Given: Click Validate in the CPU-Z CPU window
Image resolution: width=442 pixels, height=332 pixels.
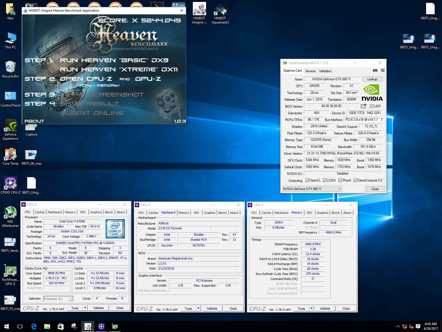Looking at the screenshot, I should point(98,308).
